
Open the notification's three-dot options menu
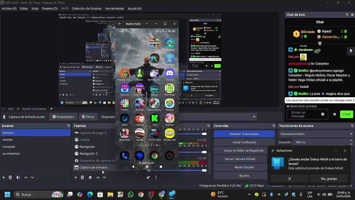coord(336,151)
